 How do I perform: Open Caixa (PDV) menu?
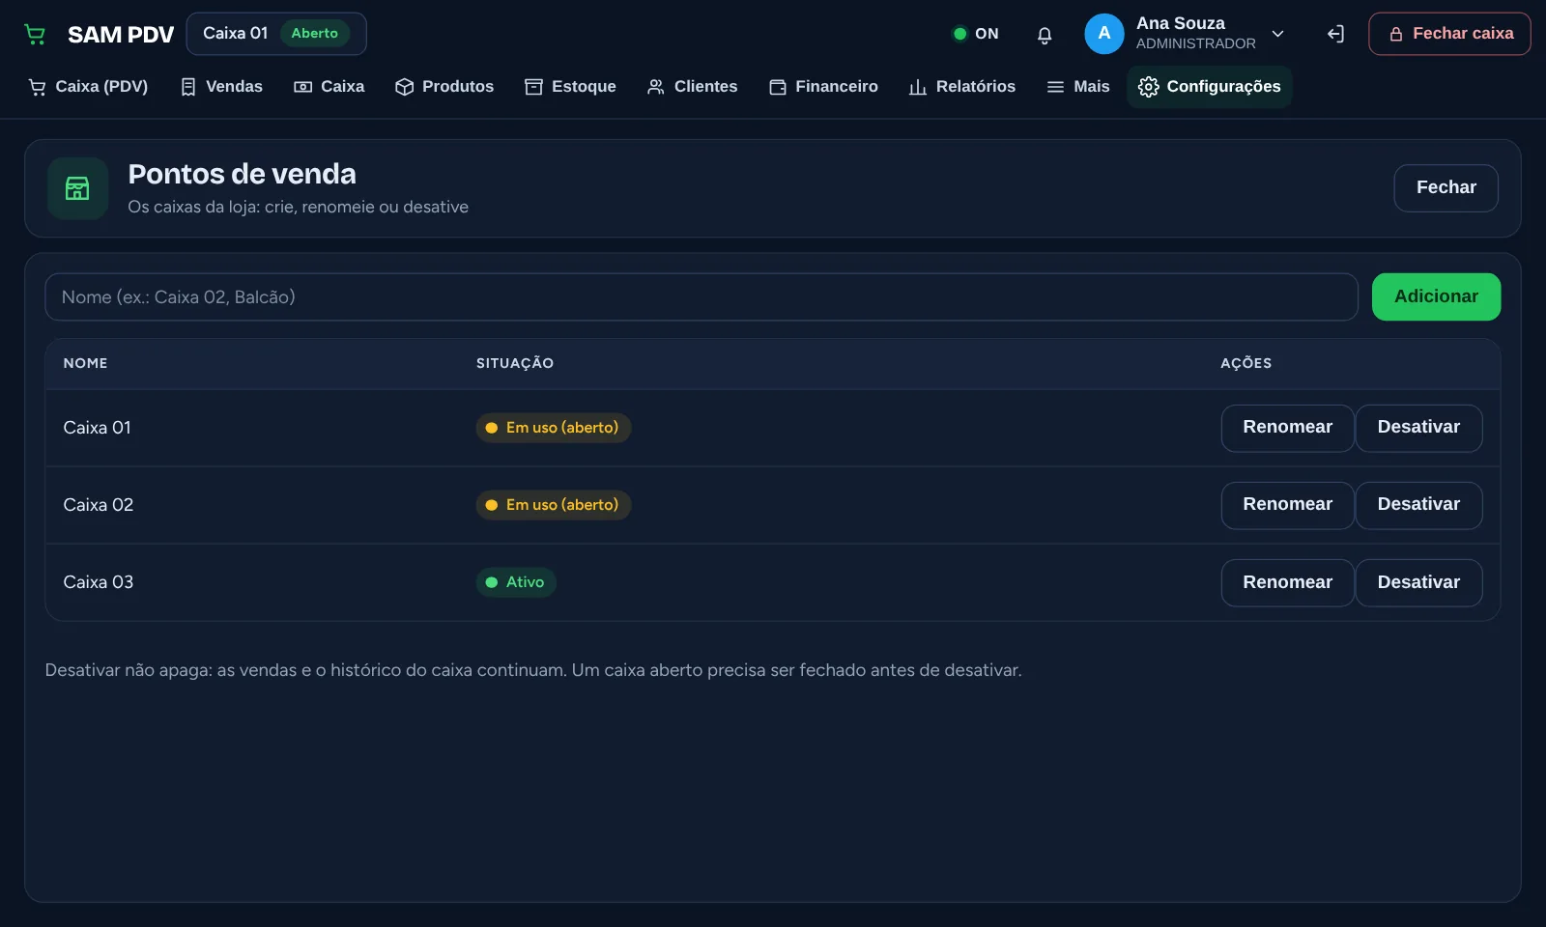(89, 87)
